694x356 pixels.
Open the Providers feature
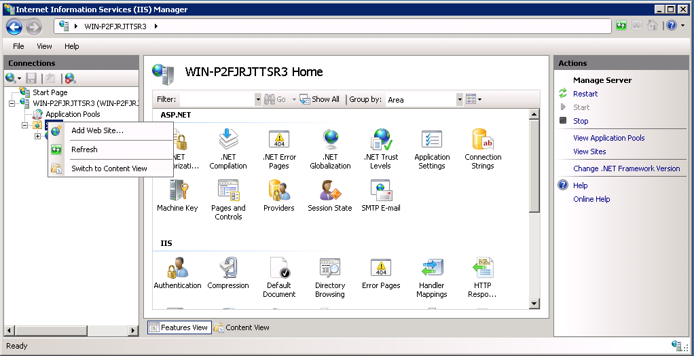click(279, 196)
